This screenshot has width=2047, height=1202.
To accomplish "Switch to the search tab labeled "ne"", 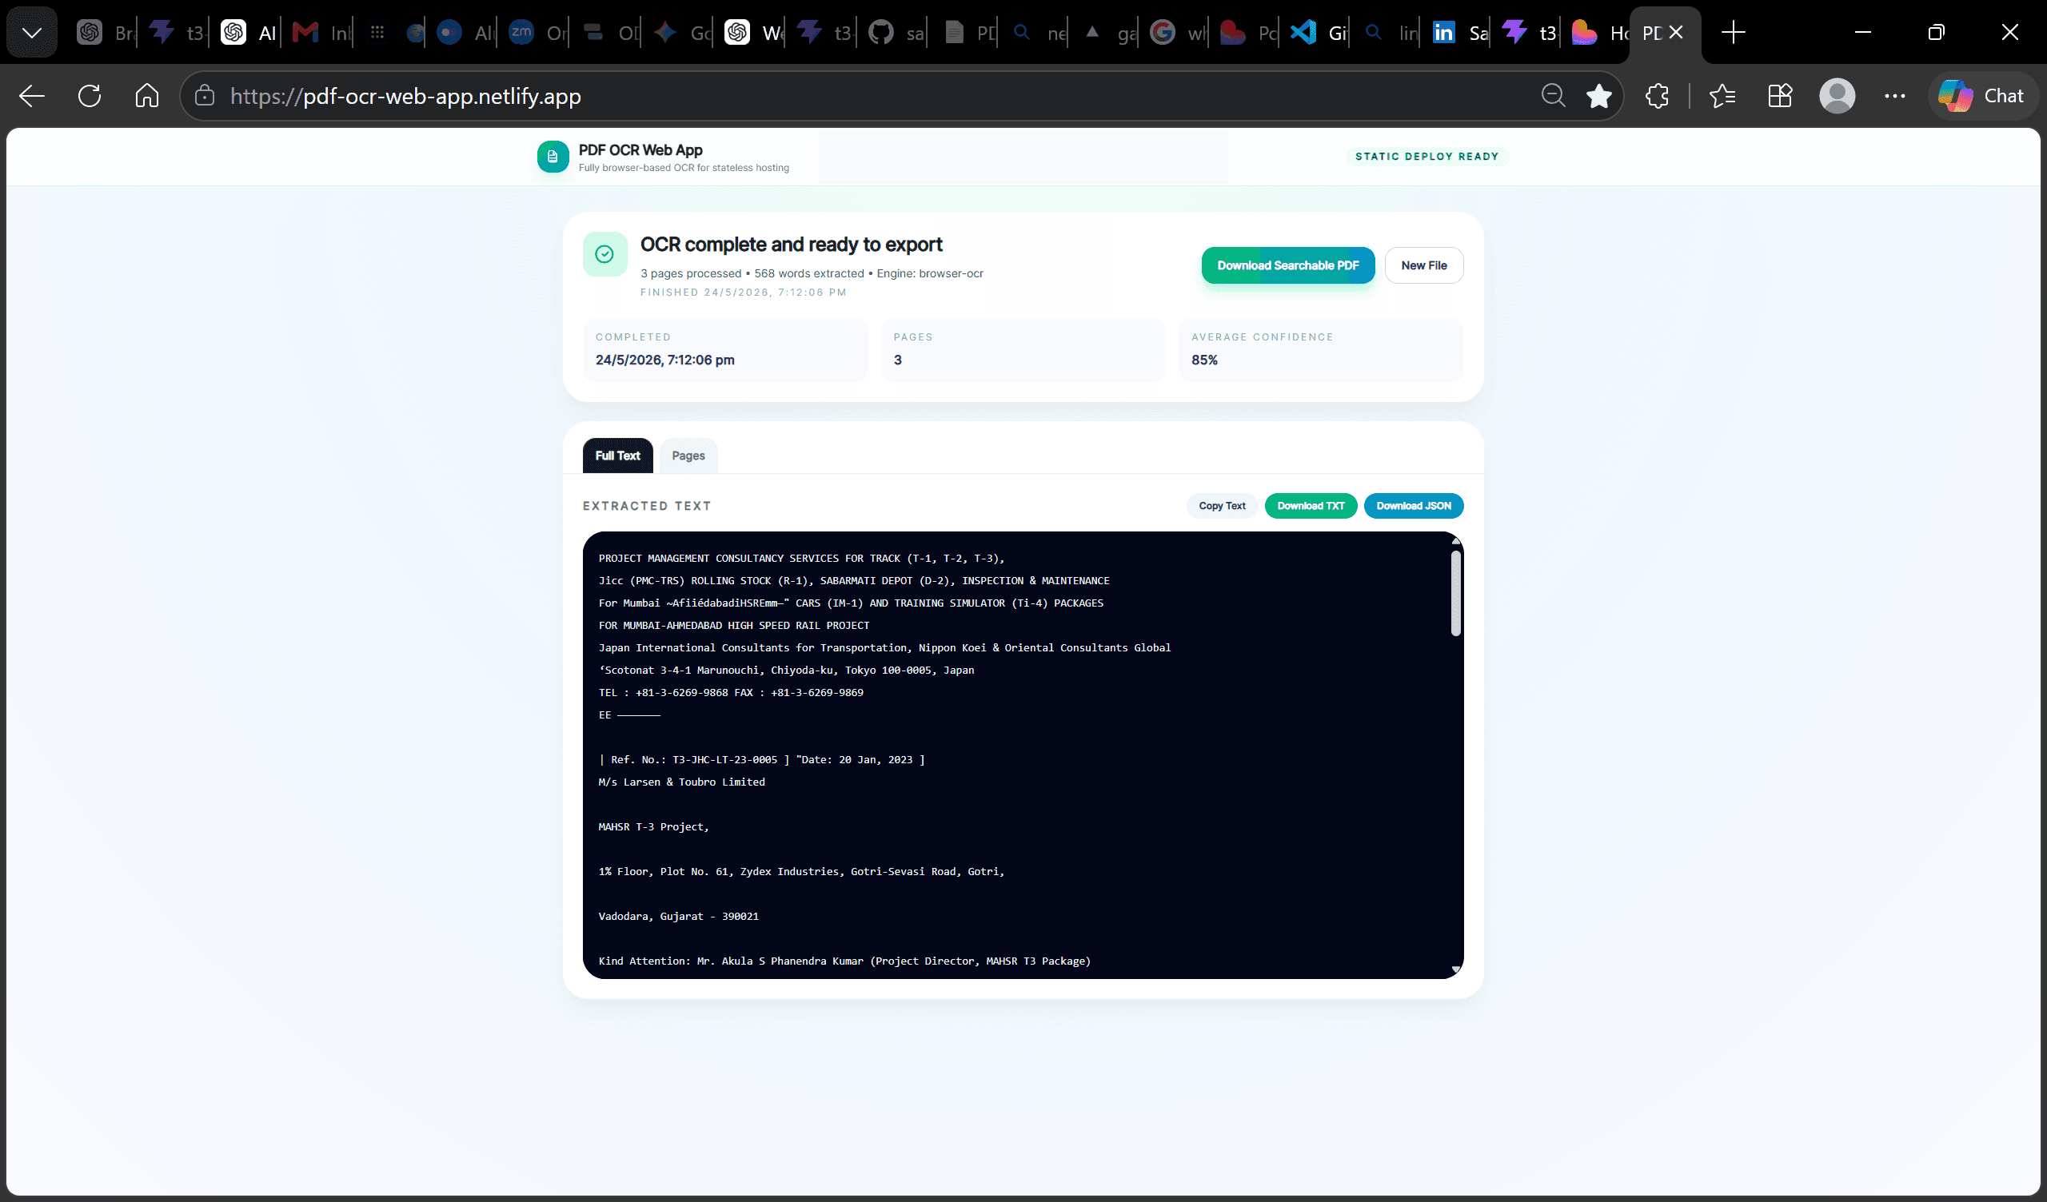I will click(x=1040, y=33).
